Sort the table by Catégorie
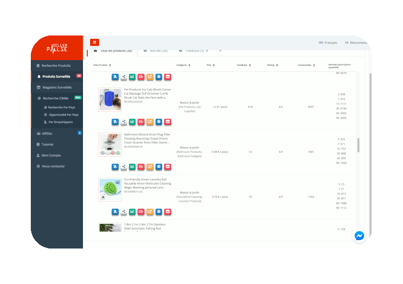 (x=183, y=65)
